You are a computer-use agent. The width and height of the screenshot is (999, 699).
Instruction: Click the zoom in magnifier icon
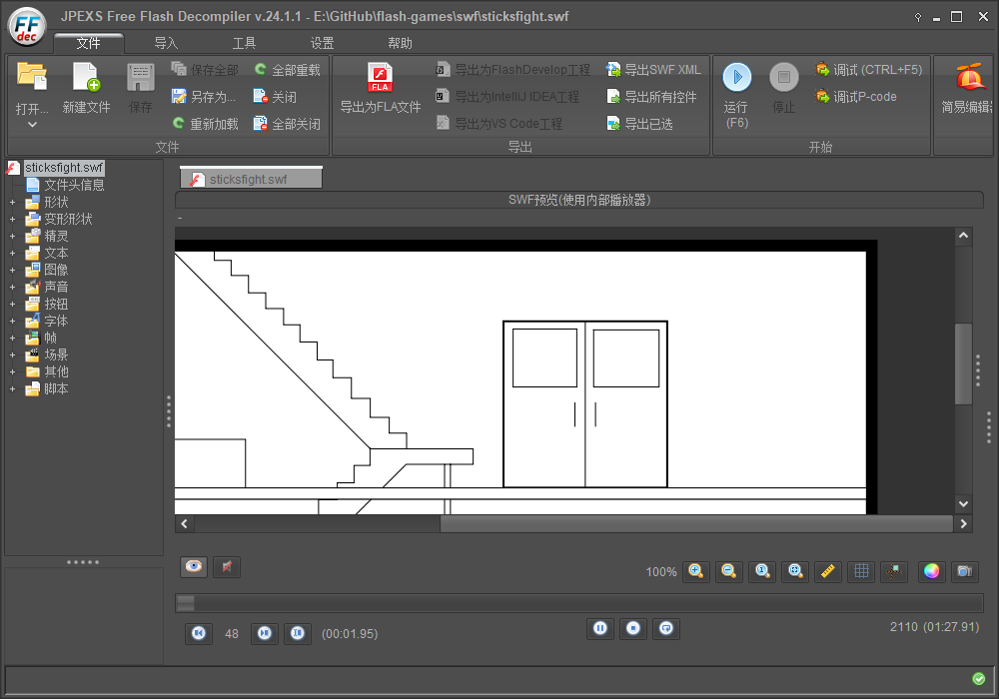(x=696, y=571)
